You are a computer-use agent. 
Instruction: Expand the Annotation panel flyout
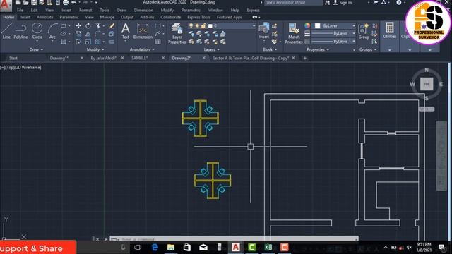pyautogui.click(x=142, y=49)
